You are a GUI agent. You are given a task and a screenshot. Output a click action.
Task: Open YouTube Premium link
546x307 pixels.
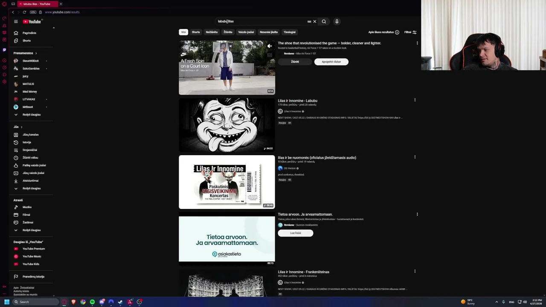click(34, 249)
